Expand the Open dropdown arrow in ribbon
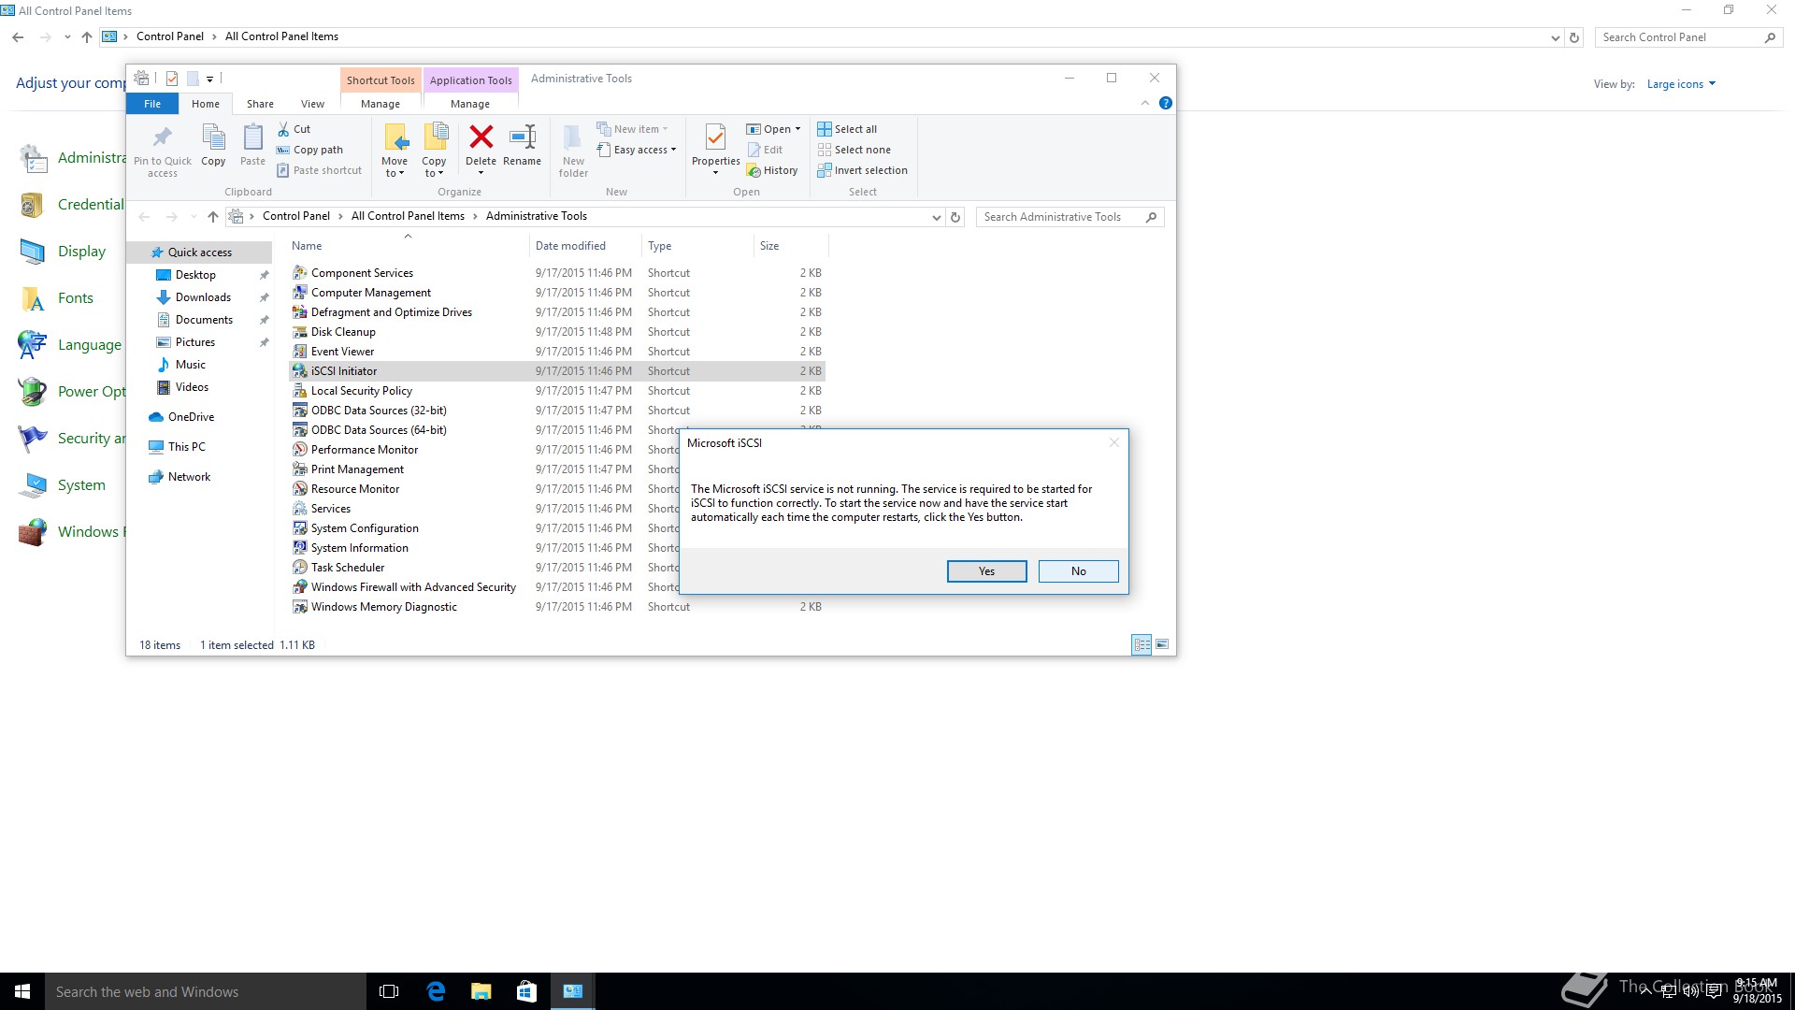The image size is (1795, 1010). (797, 129)
